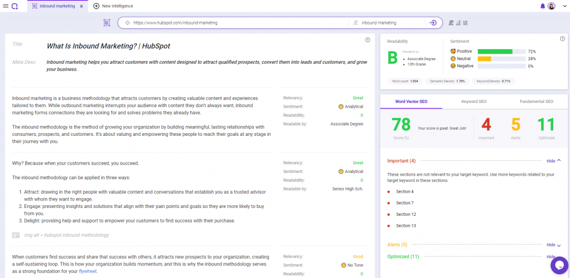This screenshot has height=278, width=570.
Task: Click the Analytical emoji in second section
Action: point(340,171)
